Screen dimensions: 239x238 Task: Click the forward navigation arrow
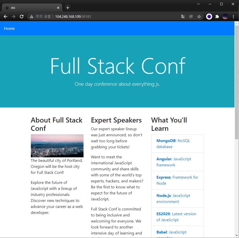coord(14,17)
